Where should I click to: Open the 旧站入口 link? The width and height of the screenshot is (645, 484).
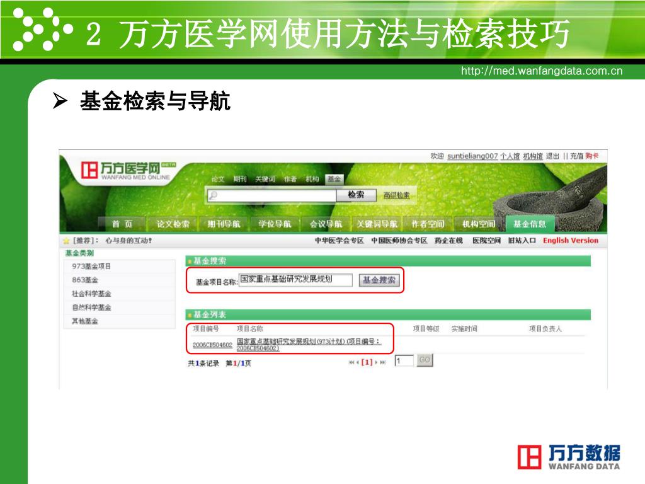coord(522,240)
